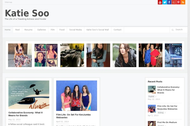Click the Digital category tag in Recent Posts
This screenshot has width=190, height=126.
tap(151, 96)
